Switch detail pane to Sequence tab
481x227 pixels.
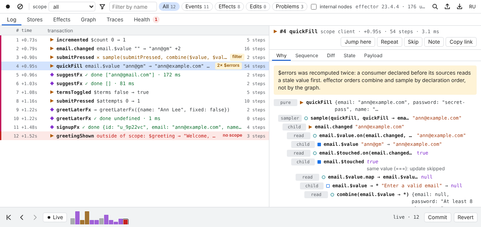point(307,55)
